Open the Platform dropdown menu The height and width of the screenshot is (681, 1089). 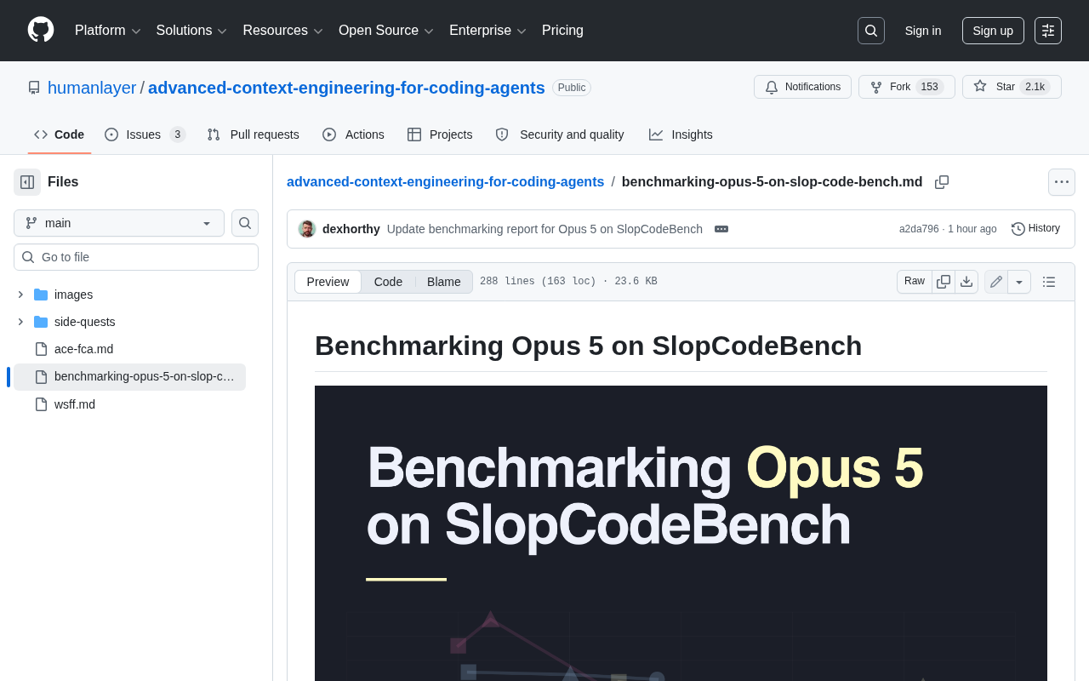point(108,31)
